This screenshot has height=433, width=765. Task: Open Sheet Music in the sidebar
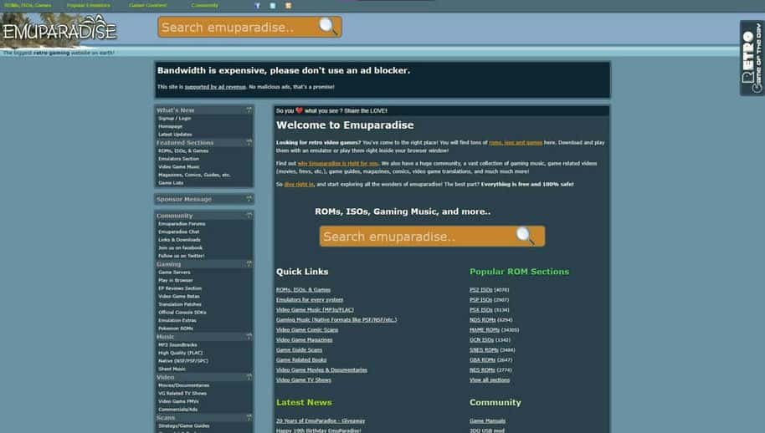pyautogui.click(x=172, y=369)
